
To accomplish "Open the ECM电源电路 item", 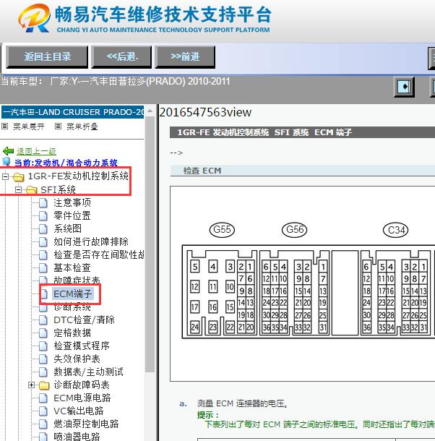I will tap(82, 398).
